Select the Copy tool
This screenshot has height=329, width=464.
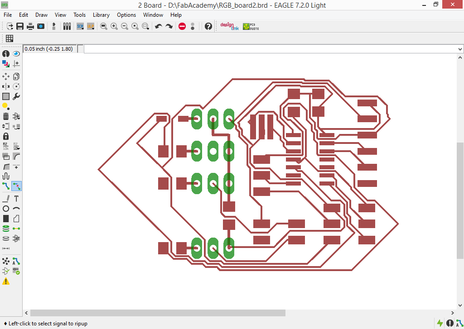point(16,76)
